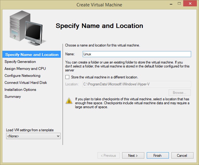Click the disabled Browse button
Image resolution: width=199 pixels, height=165 pixels.
click(180, 93)
